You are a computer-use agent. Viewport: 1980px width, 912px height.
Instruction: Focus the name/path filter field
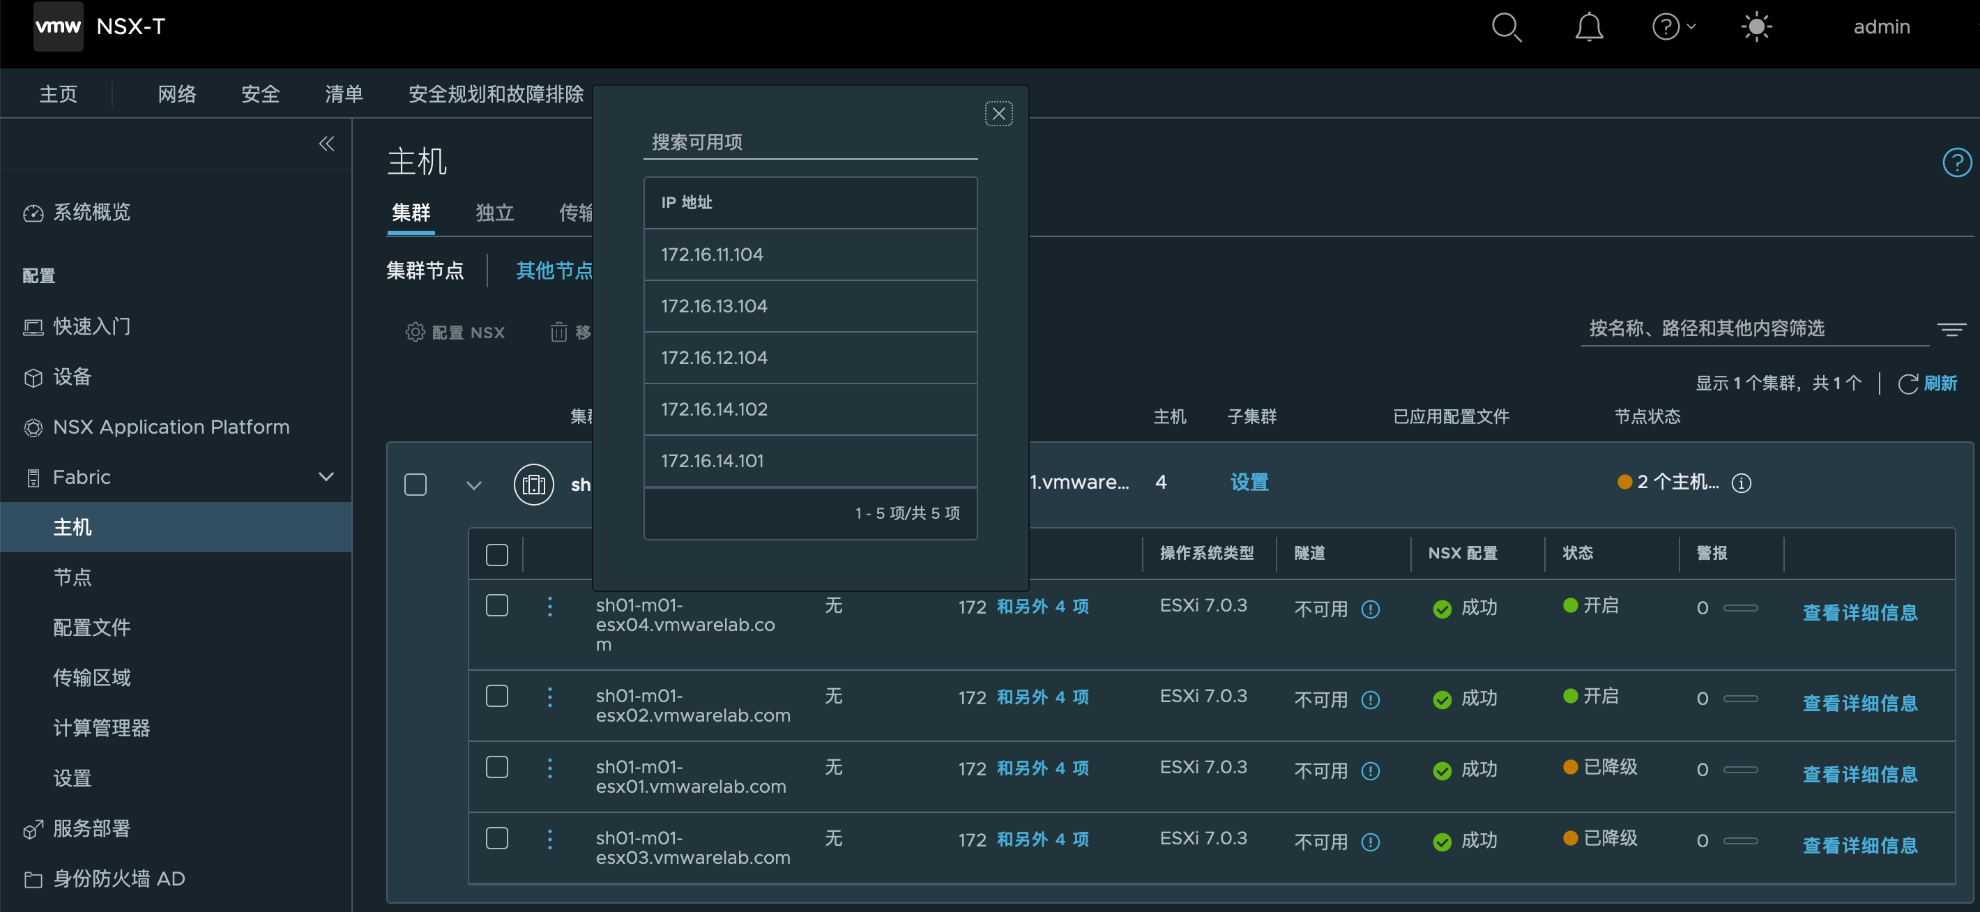coord(1755,328)
